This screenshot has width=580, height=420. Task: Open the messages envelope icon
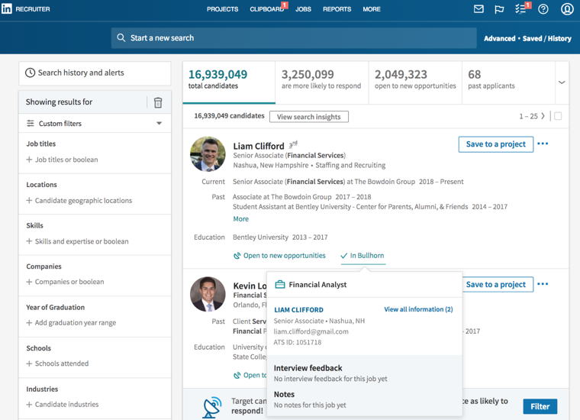coord(478,9)
